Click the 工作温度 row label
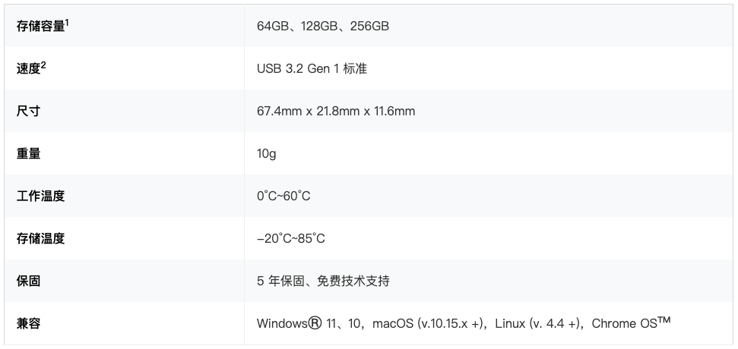Screen dimensions: 738x349 pyautogui.click(x=40, y=196)
